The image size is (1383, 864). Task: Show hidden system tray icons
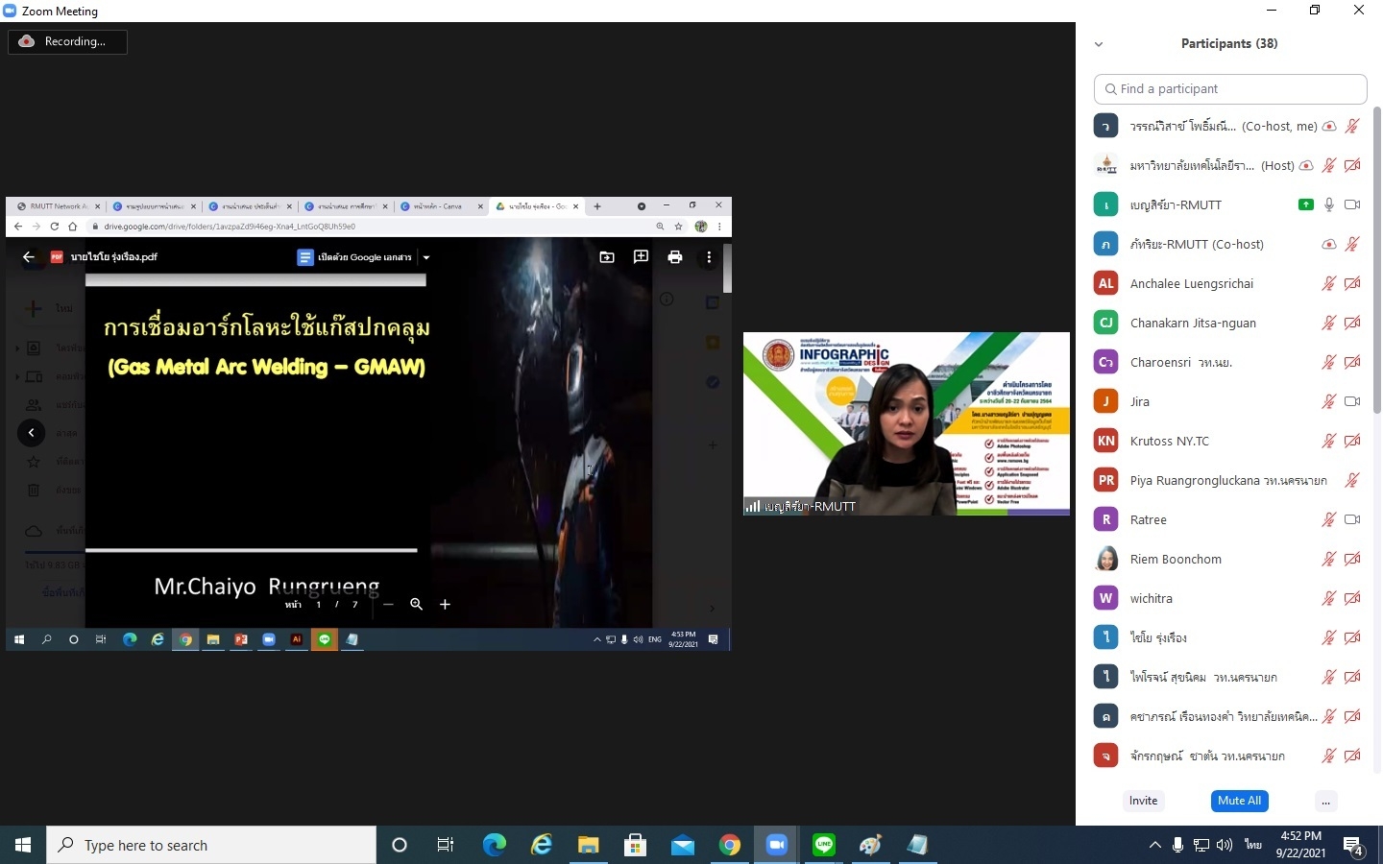pyautogui.click(x=1154, y=845)
